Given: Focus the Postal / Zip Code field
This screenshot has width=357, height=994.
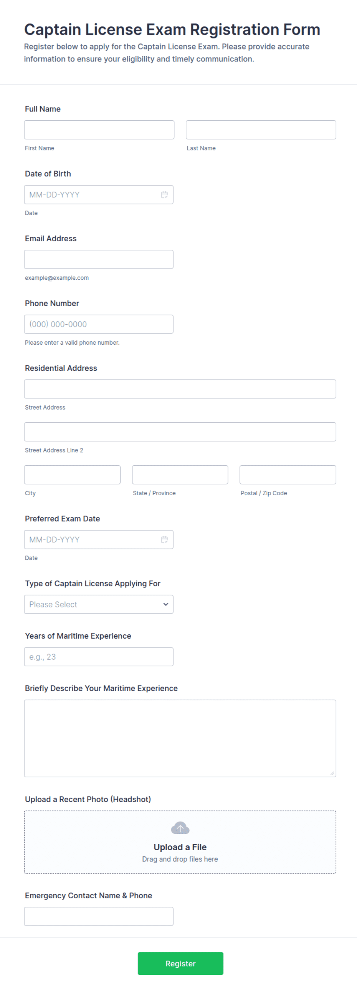Looking at the screenshot, I should coord(288,475).
